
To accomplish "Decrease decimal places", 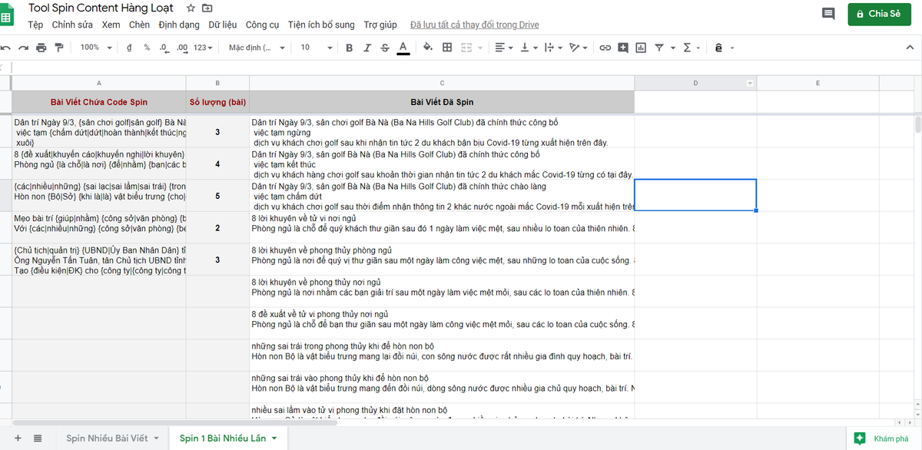I will (x=164, y=48).
